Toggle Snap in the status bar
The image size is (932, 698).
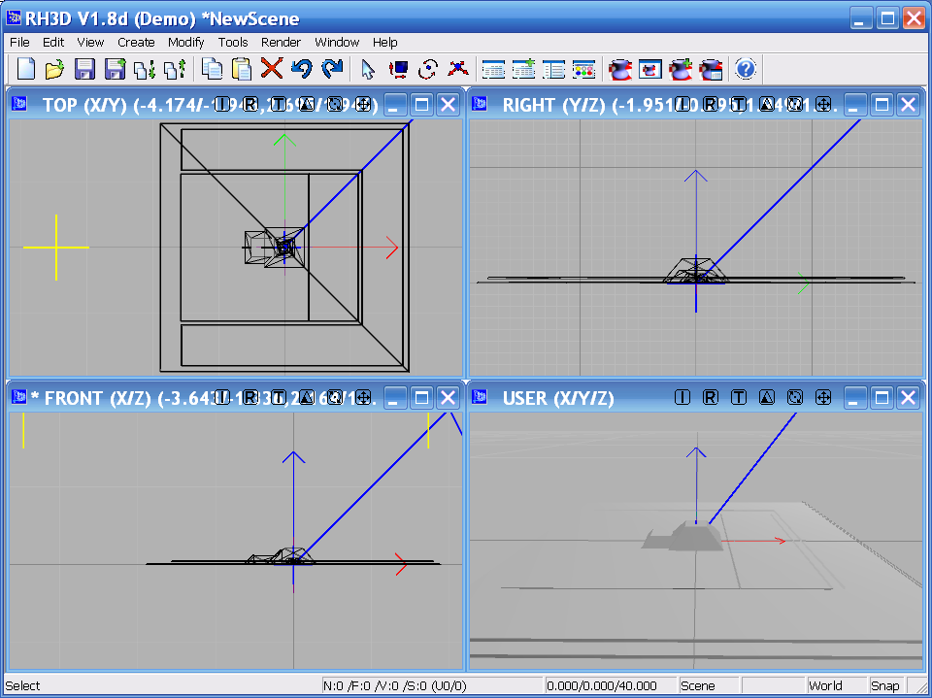point(884,685)
